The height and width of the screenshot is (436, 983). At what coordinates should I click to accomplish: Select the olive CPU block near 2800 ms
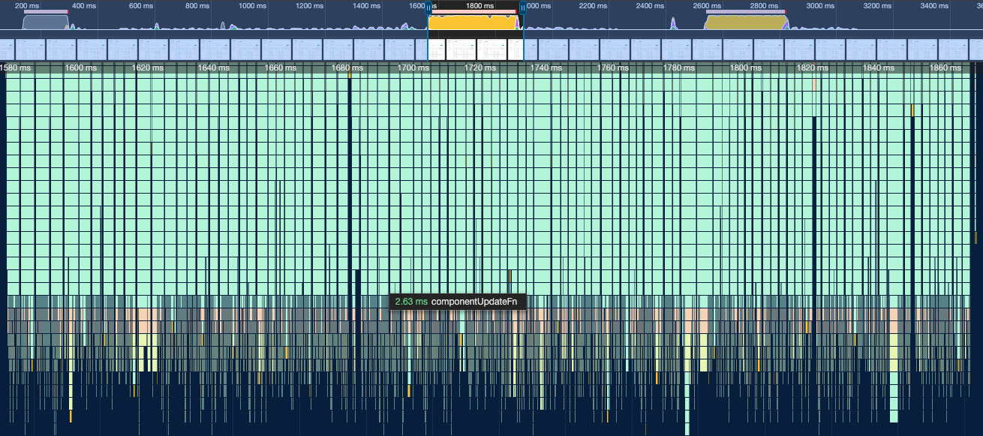point(743,23)
